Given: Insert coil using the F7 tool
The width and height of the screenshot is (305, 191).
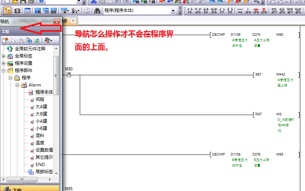Looking at the screenshot, I should [222, 10].
